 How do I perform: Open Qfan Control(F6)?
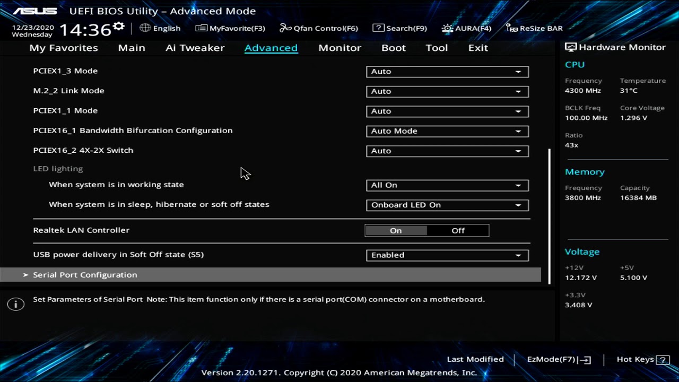pos(319,28)
